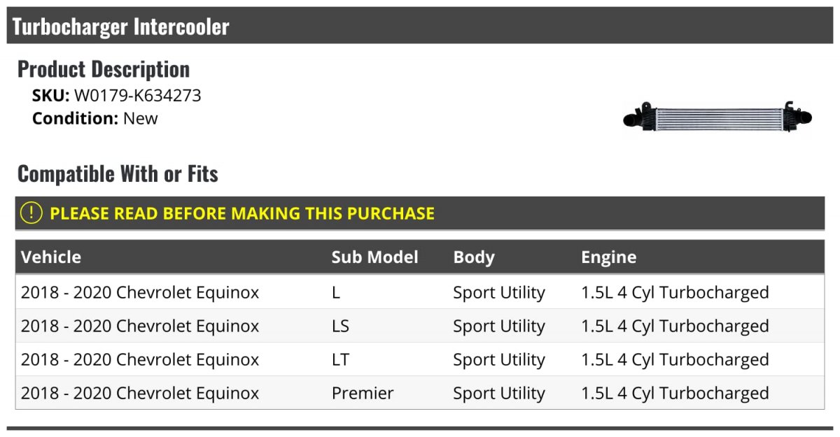Click the Sport Utility cell in the LS row

(x=499, y=326)
